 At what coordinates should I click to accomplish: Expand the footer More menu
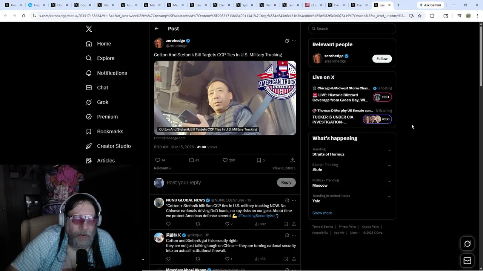point(355,233)
